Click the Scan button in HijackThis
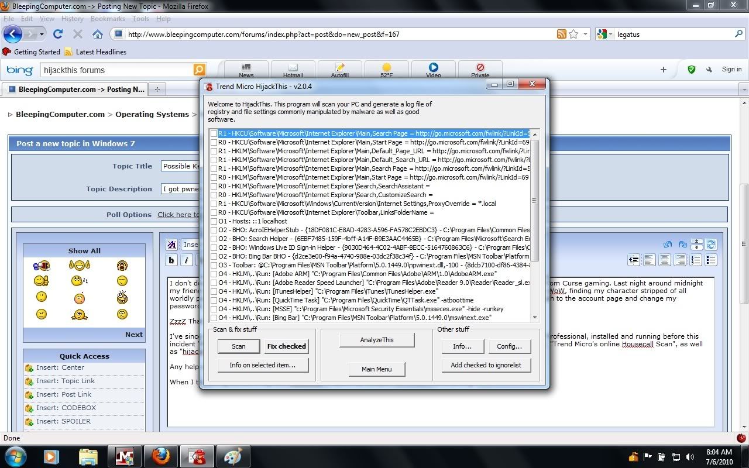749x468 pixels. pos(238,346)
